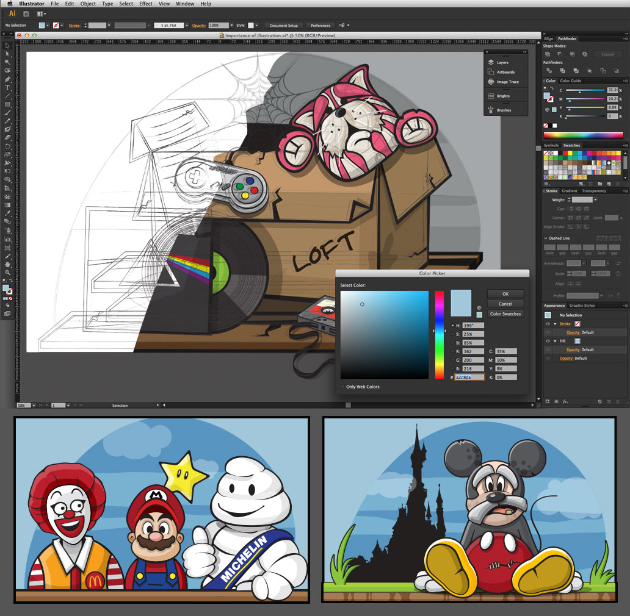
Task: Select the Selection arrow tool
Action: click(x=7, y=46)
